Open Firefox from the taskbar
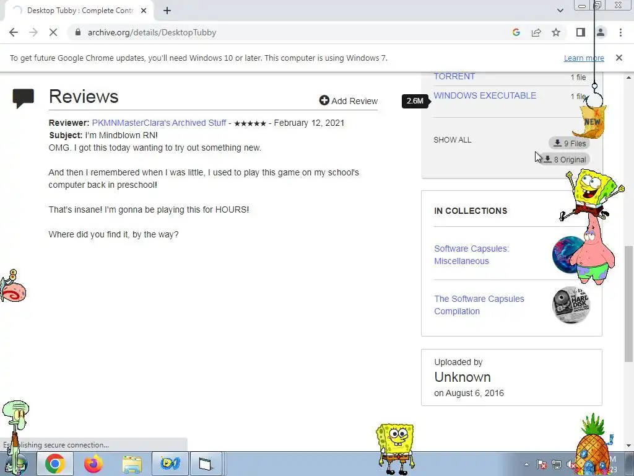This screenshot has width=634, height=476. click(x=93, y=464)
